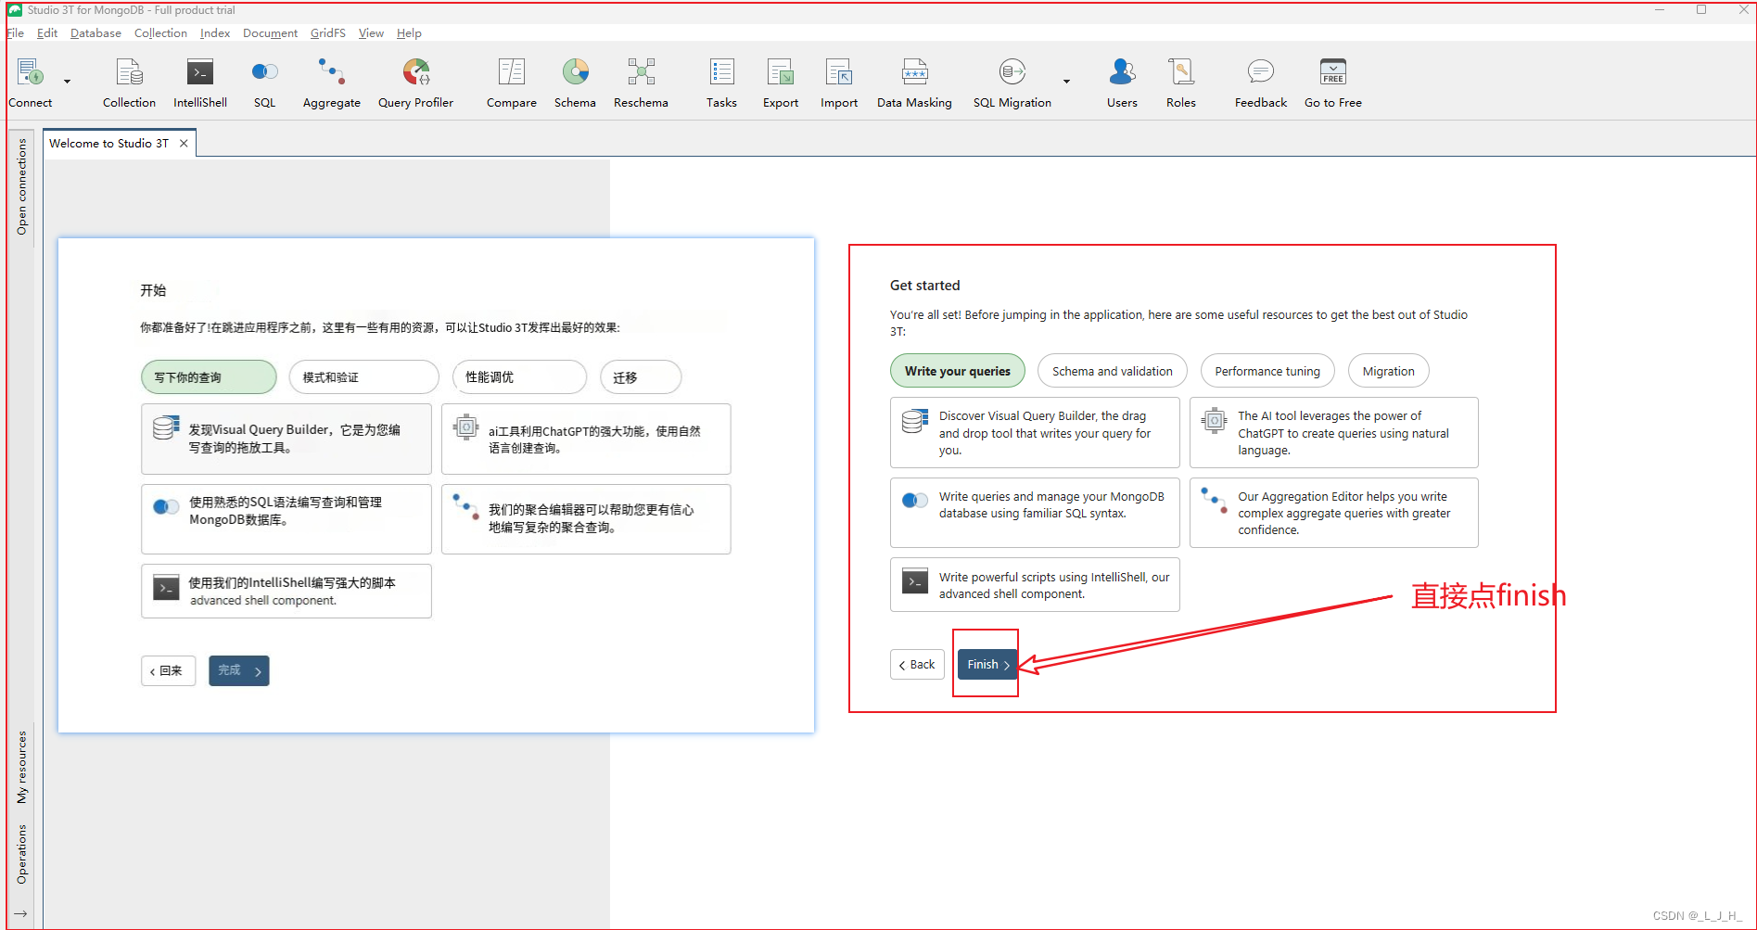Expand the left sidebar using bottom arrow

click(x=20, y=913)
